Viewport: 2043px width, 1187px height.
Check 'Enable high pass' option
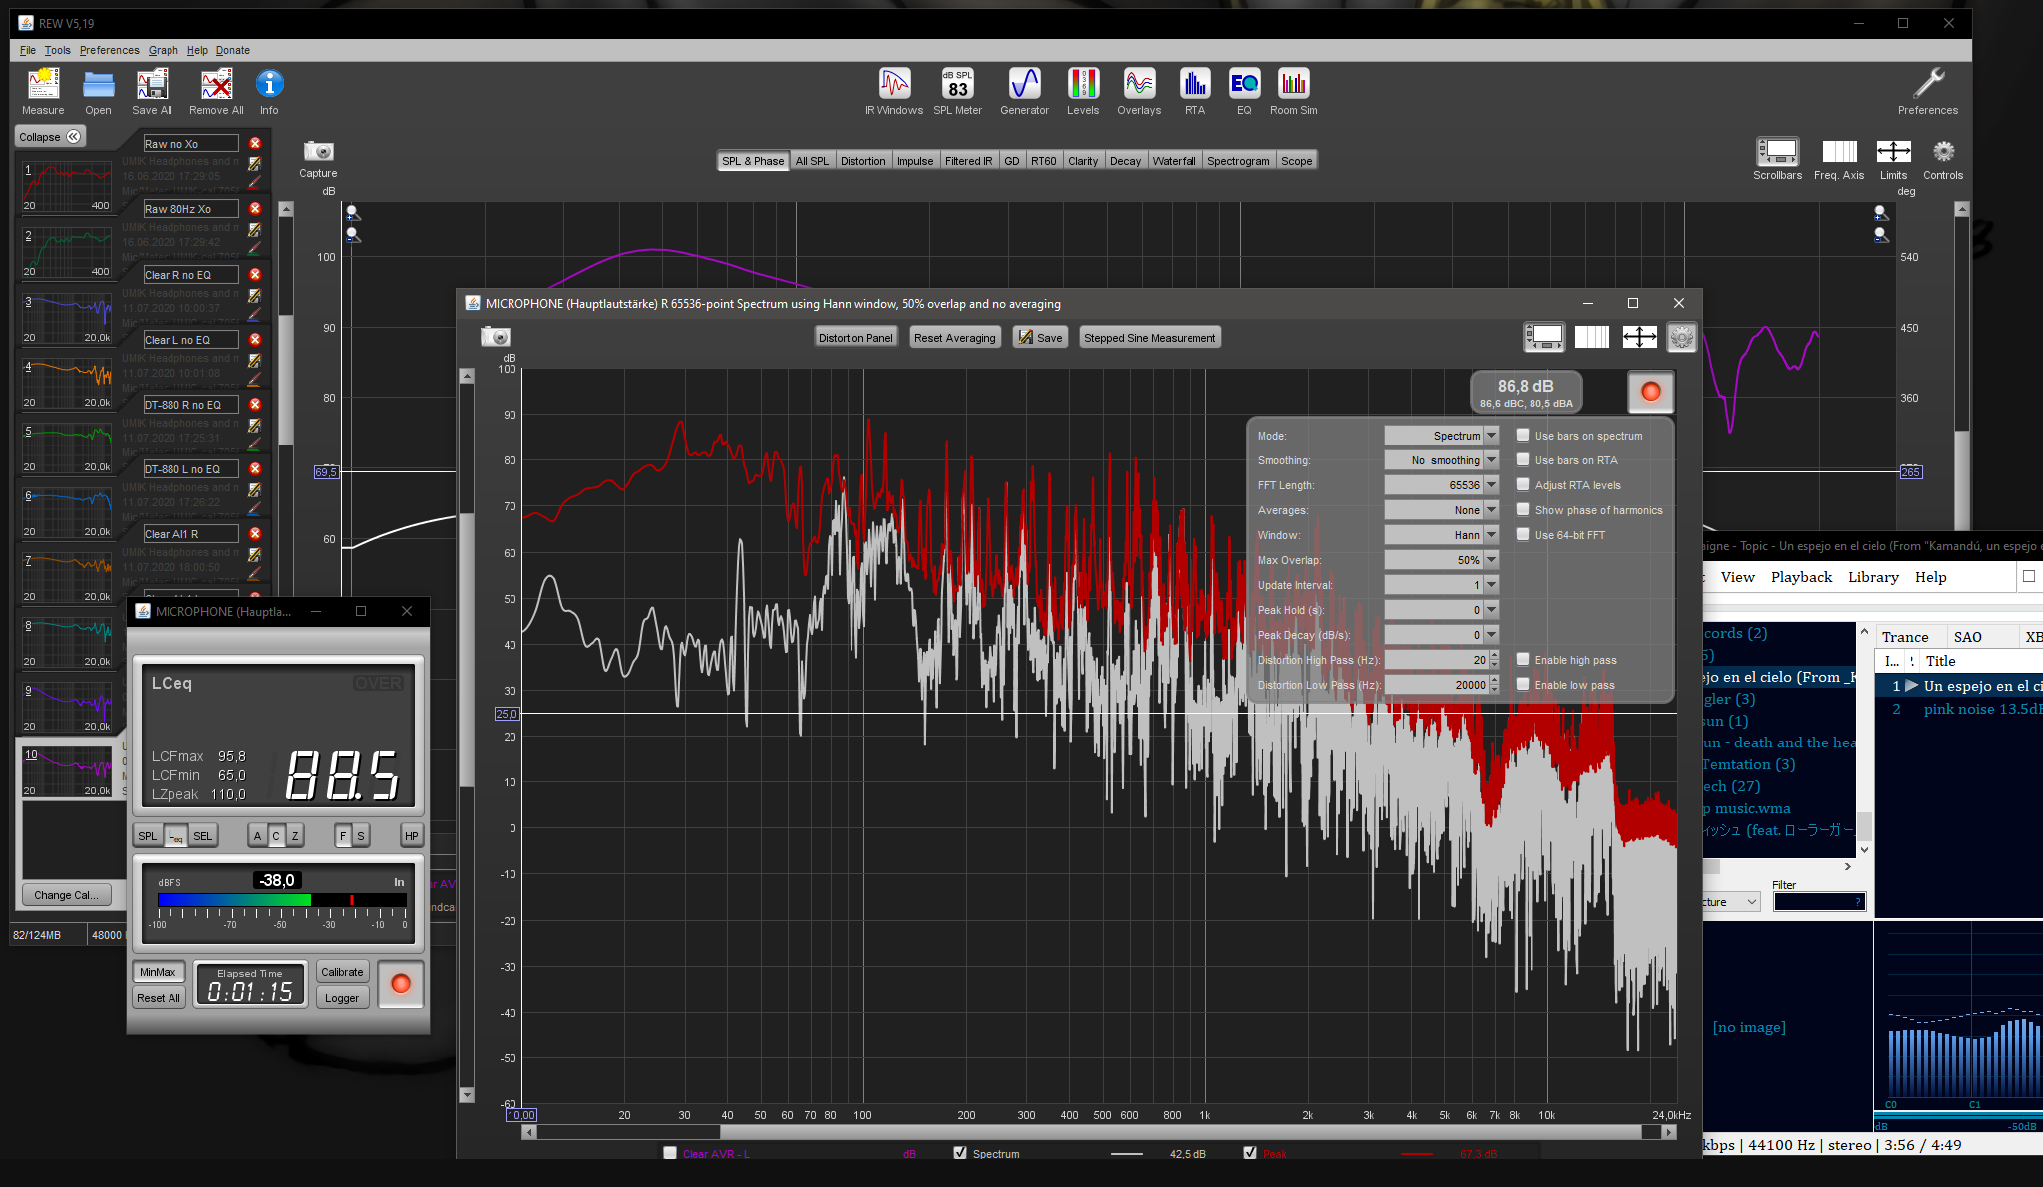coord(1523,659)
